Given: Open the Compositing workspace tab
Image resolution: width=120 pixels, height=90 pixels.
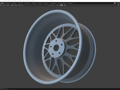Looking at the screenshot, I should [x=53, y=3].
